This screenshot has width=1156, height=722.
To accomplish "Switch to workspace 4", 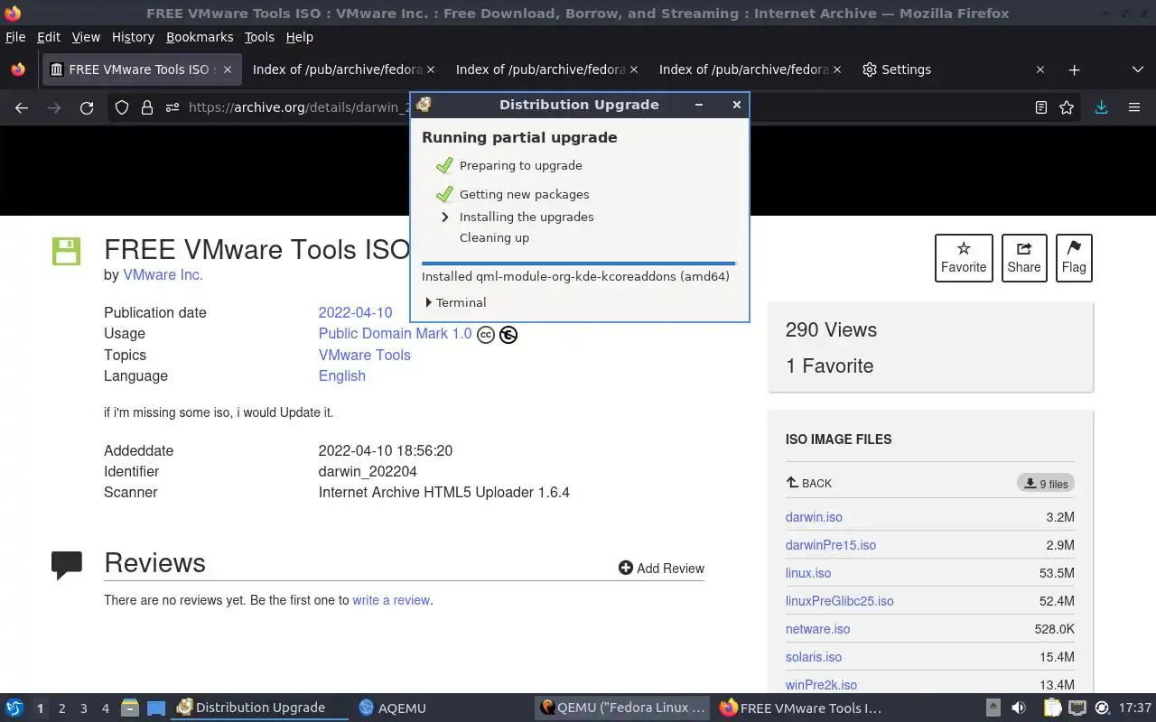I will (105, 708).
